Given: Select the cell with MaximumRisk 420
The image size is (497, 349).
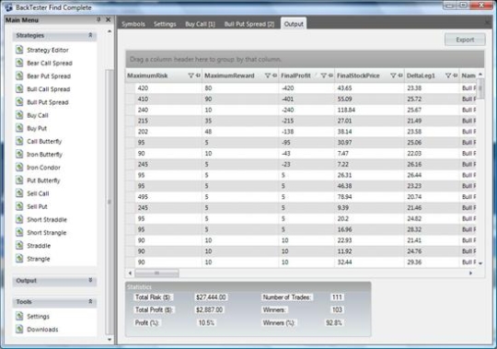Looking at the screenshot, I should click(x=168, y=88).
